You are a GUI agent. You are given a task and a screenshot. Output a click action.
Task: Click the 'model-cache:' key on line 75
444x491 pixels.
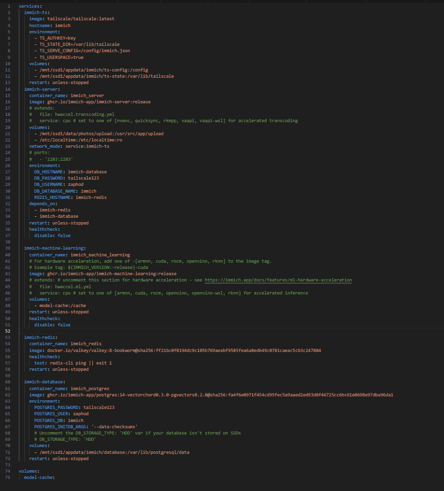(x=40, y=477)
